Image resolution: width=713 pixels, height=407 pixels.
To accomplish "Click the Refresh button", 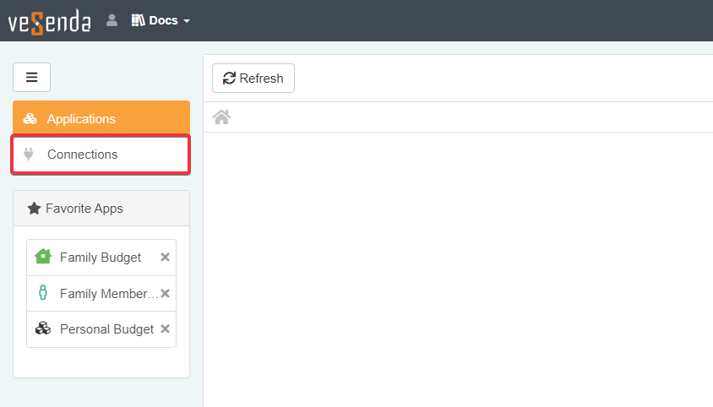I will (x=253, y=79).
